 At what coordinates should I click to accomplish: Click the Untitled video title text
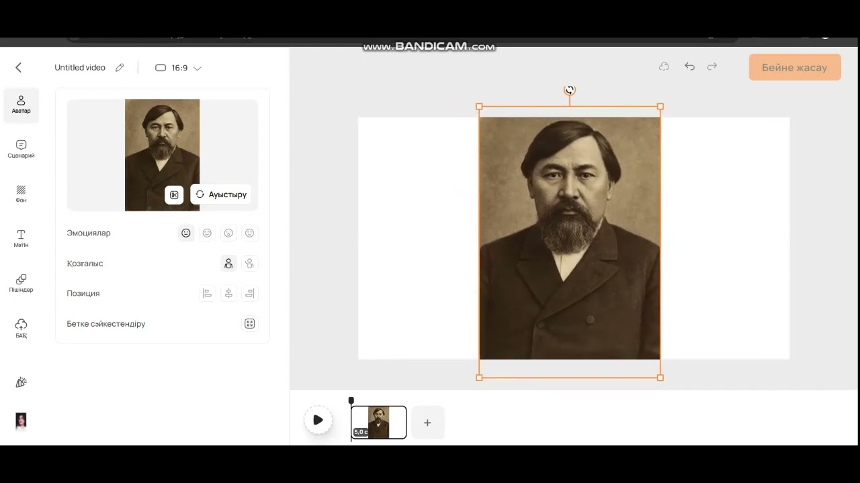click(x=80, y=68)
